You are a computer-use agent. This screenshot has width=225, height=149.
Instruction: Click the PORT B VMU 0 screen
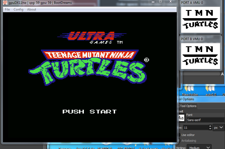pyautogui.click(x=201, y=56)
